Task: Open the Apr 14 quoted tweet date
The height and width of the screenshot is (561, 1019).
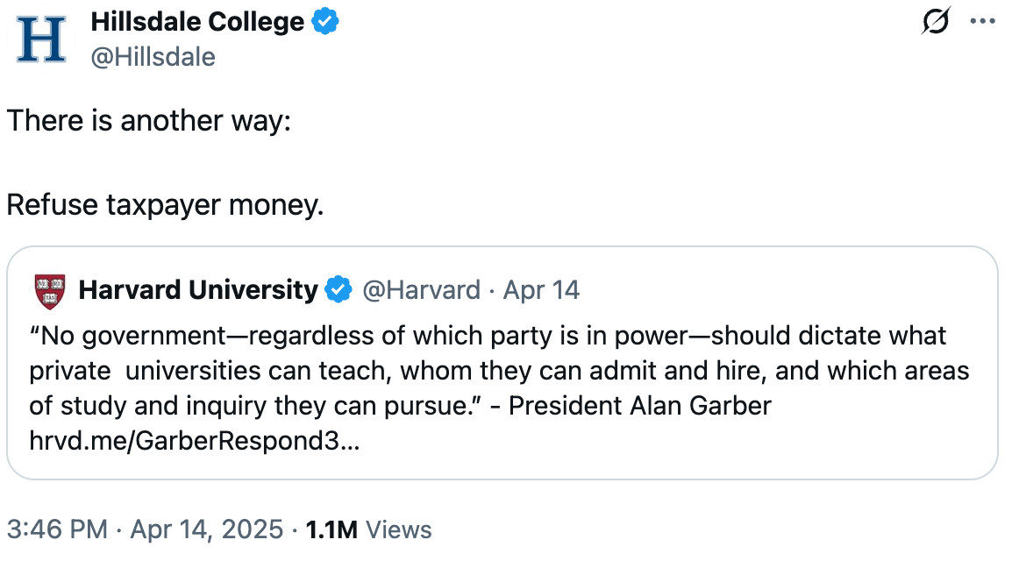Action: (x=541, y=289)
